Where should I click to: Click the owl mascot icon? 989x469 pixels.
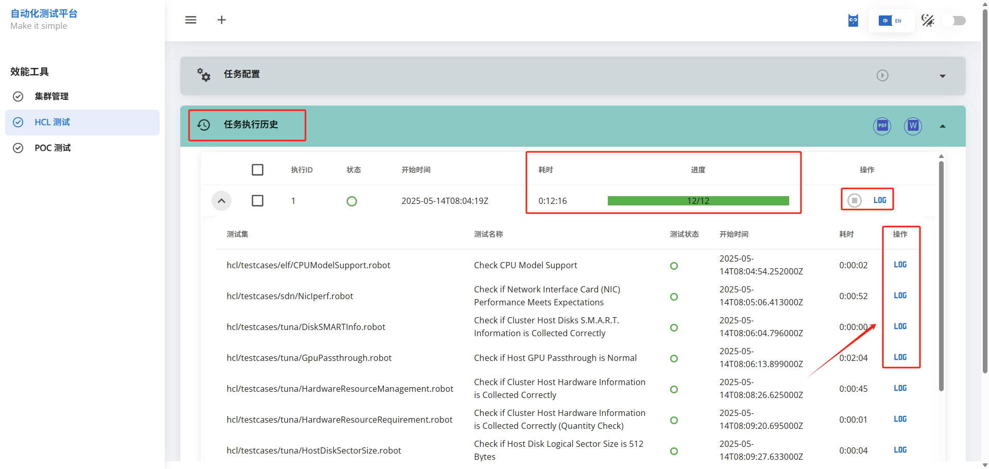[853, 21]
